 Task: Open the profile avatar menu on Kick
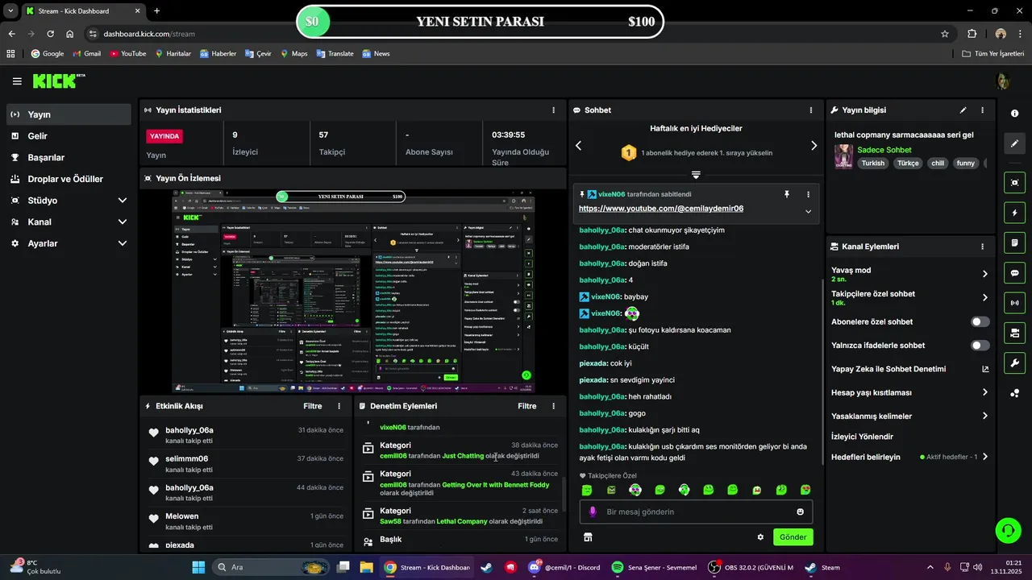click(1003, 81)
